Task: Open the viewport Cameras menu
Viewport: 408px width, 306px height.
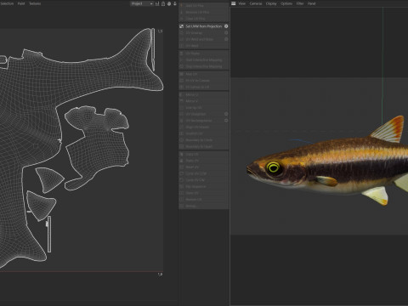Action: pos(256,3)
